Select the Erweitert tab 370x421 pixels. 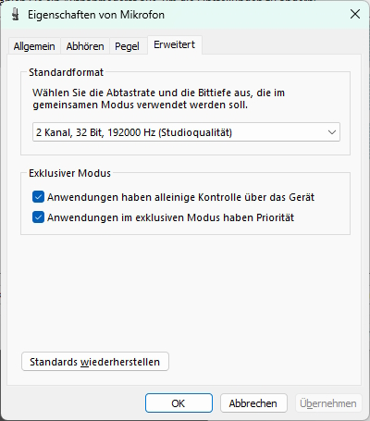(x=175, y=45)
